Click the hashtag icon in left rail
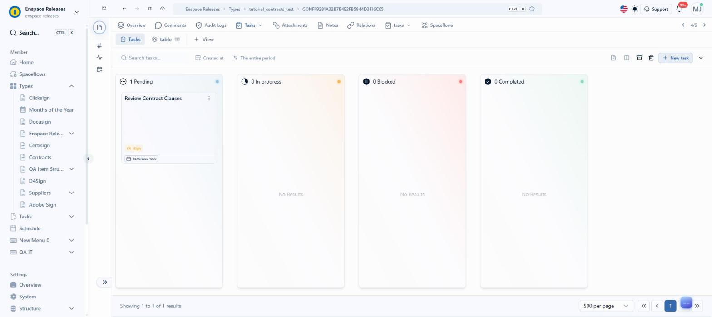Viewport: 712px width, 317px height. pos(99,45)
